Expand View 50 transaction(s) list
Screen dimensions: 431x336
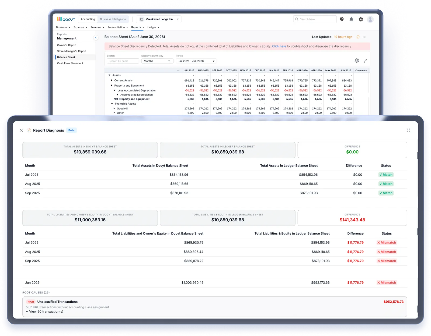pyautogui.click(x=44, y=312)
